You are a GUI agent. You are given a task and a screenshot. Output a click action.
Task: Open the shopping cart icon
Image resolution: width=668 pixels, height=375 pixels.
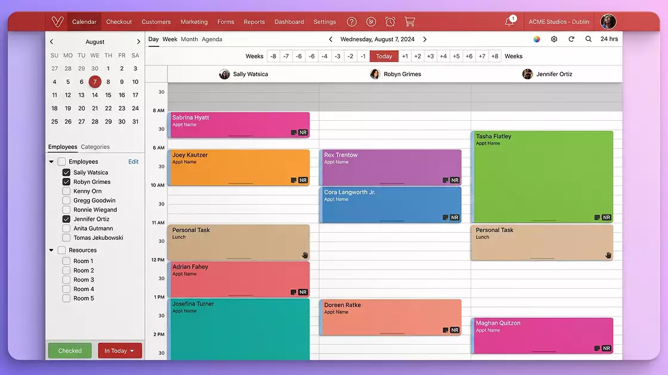pyautogui.click(x=409, y=21)
